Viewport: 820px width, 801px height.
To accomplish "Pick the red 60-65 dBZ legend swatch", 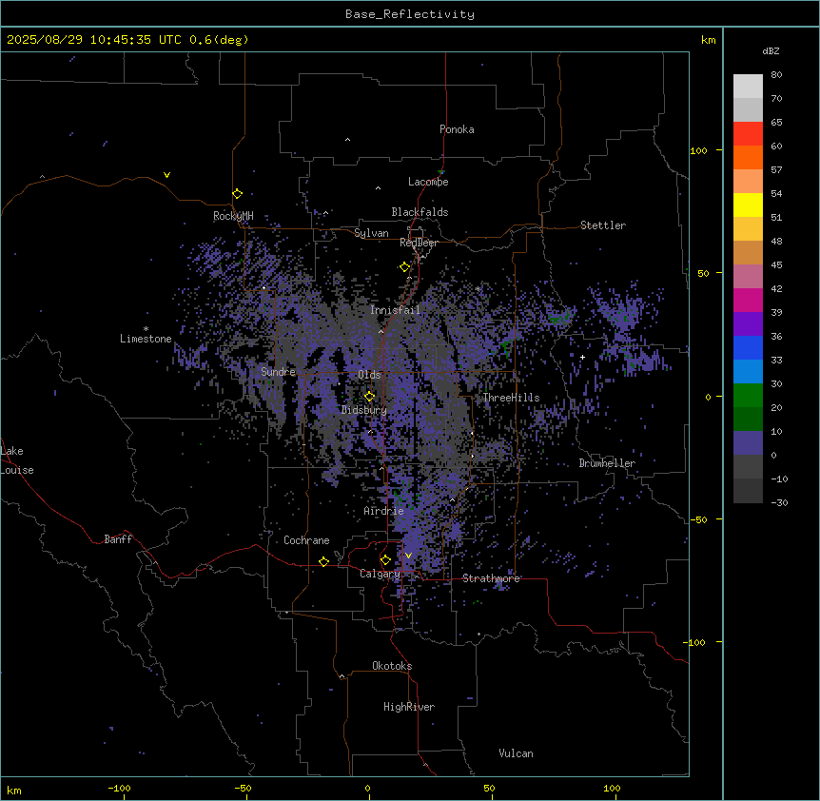I will click(748, 133).
